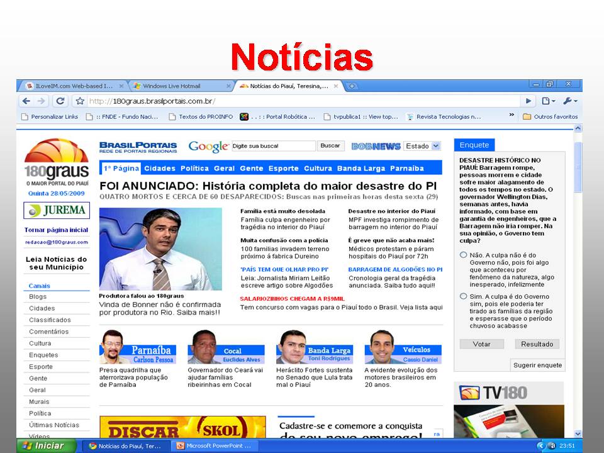Click the Google logo
The height and width of the screenshot is (453, 604).
208,147
